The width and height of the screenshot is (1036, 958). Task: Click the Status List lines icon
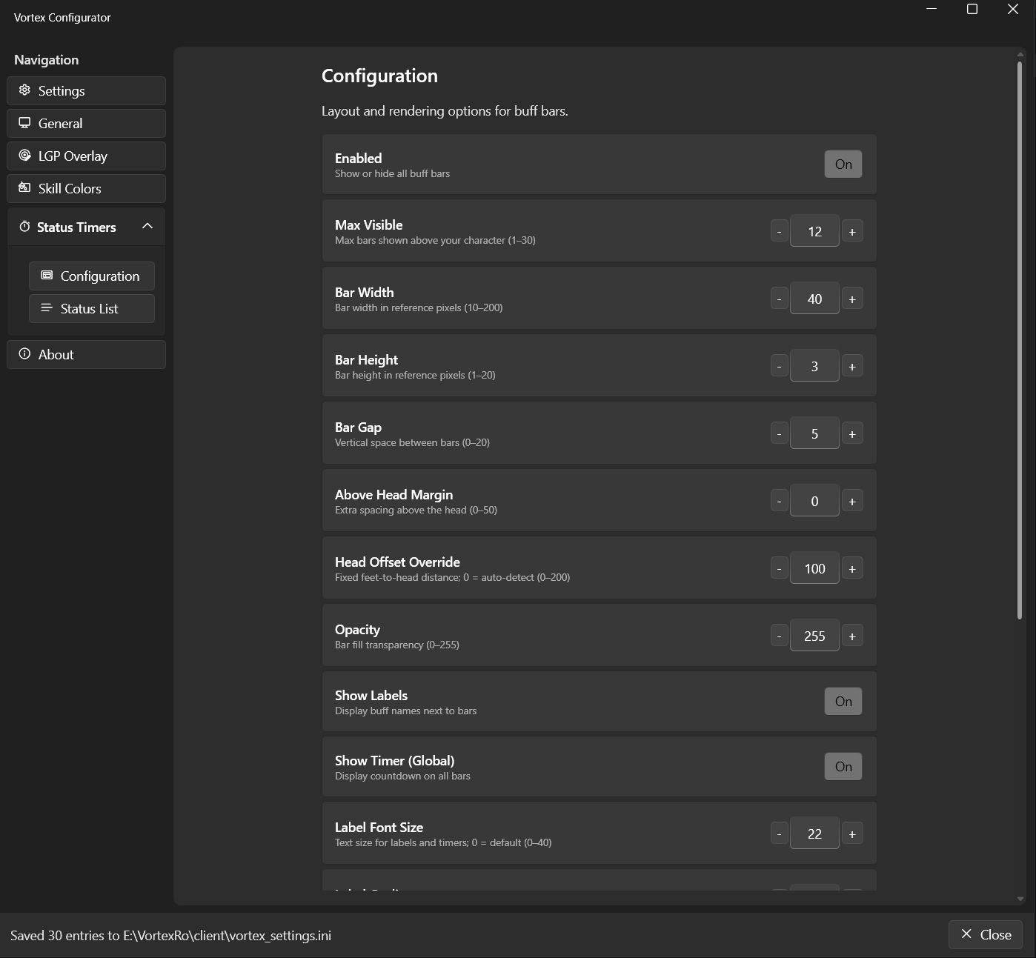pyautogui.click(x=47, y=308)
